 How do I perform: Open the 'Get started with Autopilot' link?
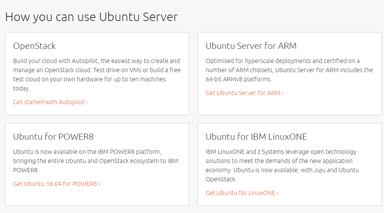coord(49,102)
